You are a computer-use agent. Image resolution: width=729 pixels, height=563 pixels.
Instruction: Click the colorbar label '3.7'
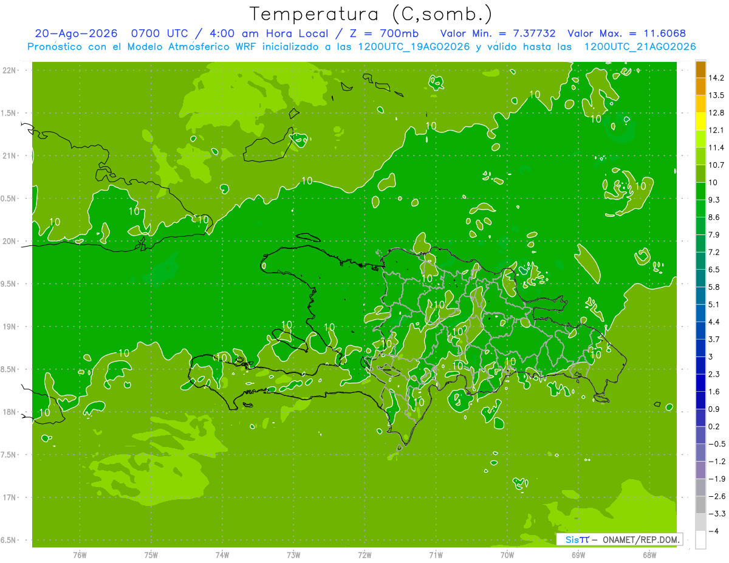tap(715, 340)
